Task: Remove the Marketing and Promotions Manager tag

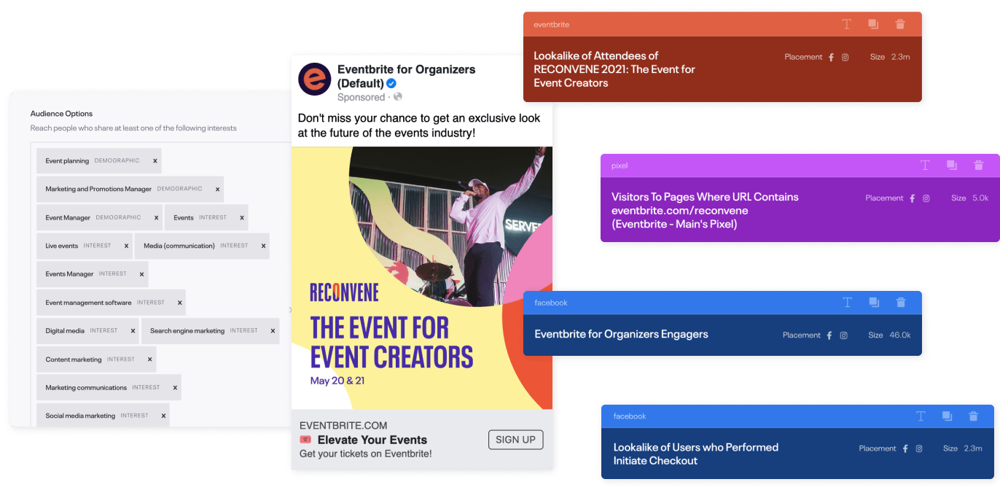Action: pyautogui.click(x=217, y=190)
